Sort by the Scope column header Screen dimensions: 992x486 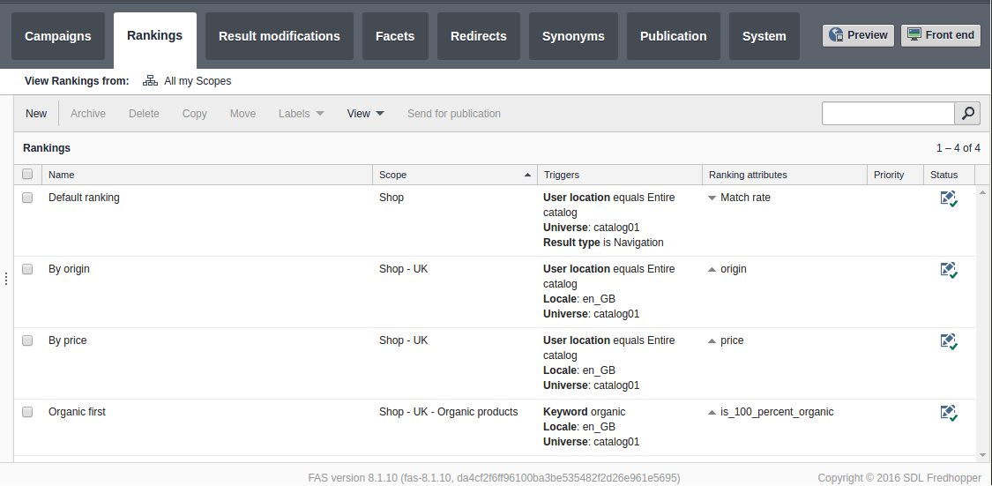[454, 175]
